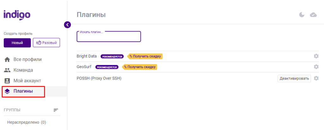Create a one-time Разовый profile
This screenshot has height=130, width=324.
[x=47, y=43]
